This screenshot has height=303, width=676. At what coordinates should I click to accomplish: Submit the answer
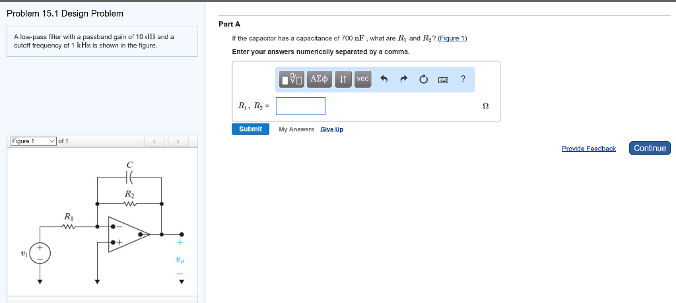tap(250, 129)
